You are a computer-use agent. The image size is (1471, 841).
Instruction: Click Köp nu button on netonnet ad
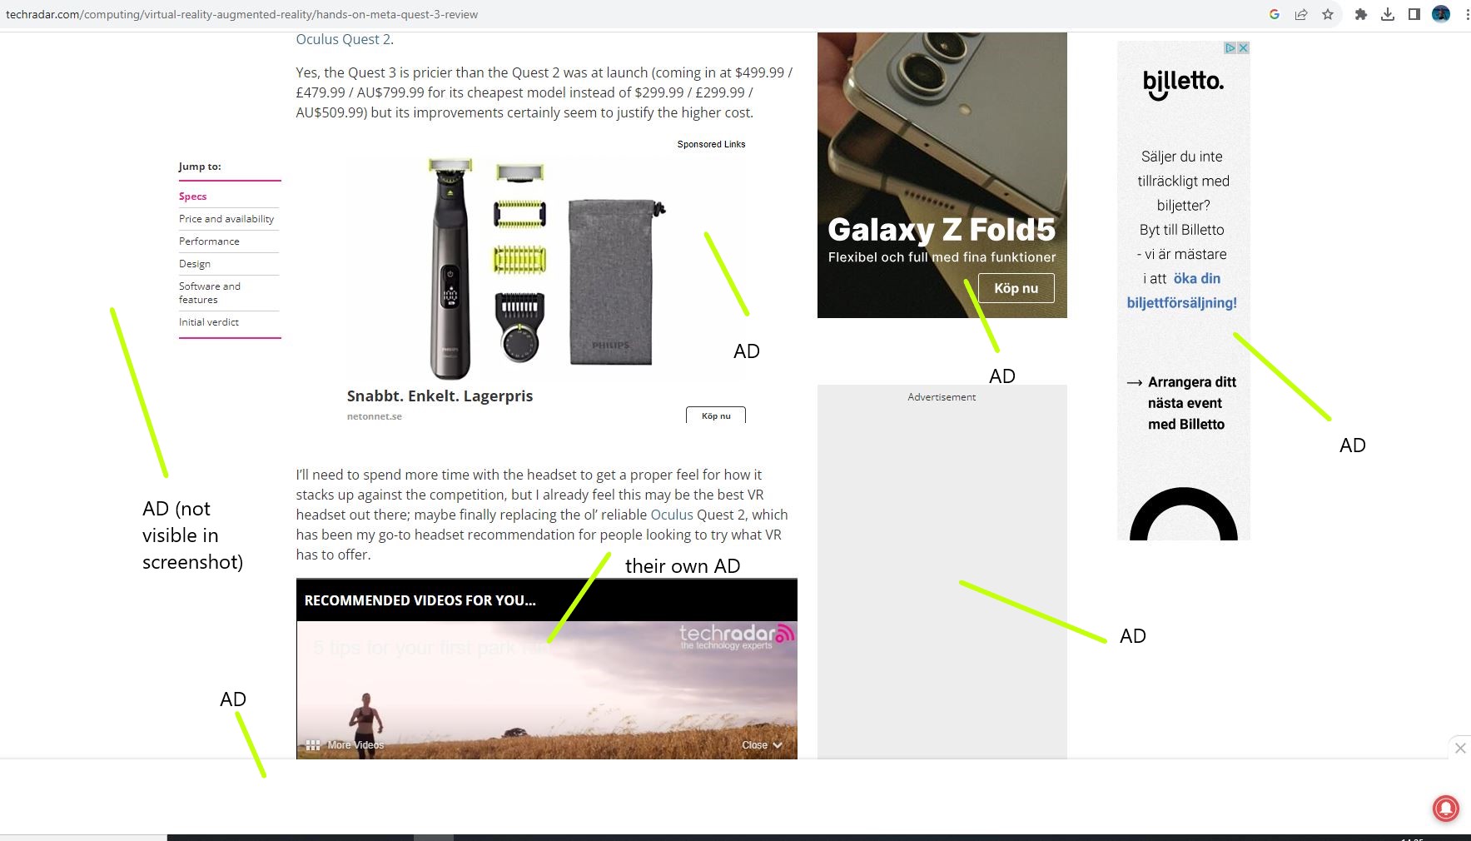point(716,416)
